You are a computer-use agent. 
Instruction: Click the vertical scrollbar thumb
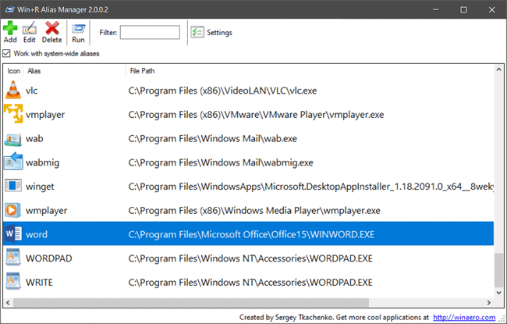(x=498, y=270)
